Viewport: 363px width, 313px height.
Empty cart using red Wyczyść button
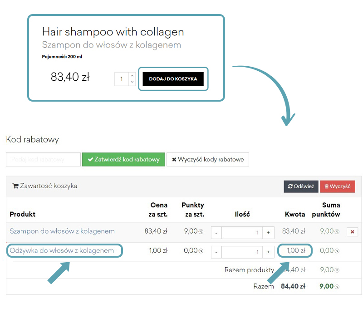point(337,186)
